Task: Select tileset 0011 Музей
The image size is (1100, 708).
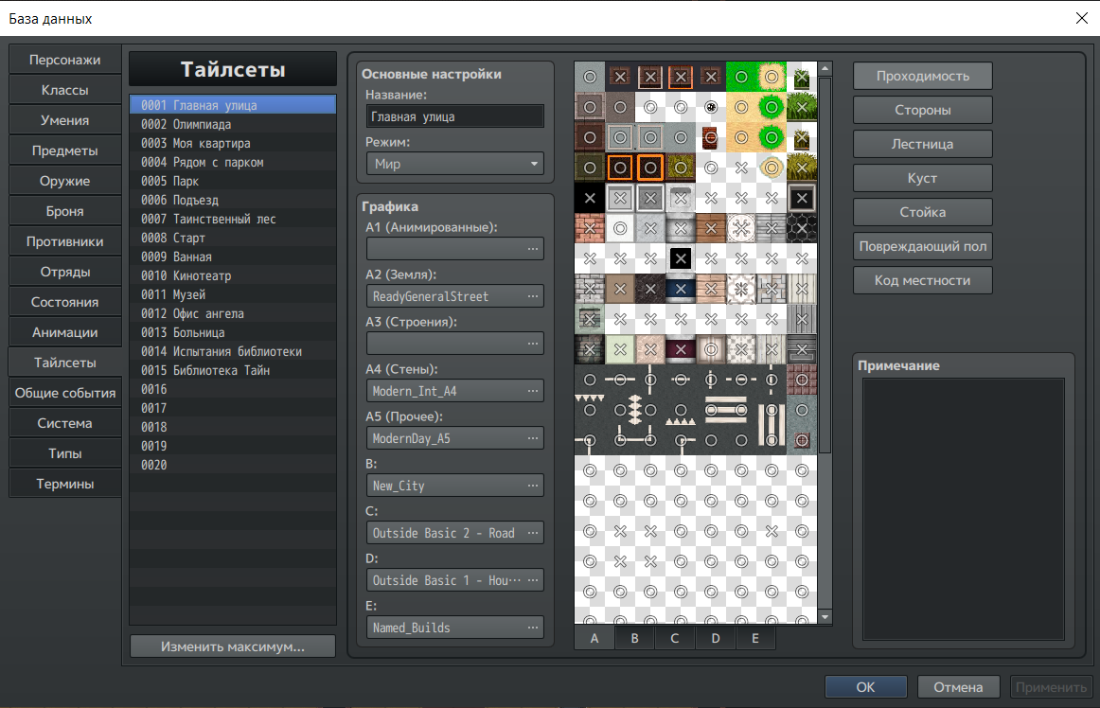Action: pos(233,294)
